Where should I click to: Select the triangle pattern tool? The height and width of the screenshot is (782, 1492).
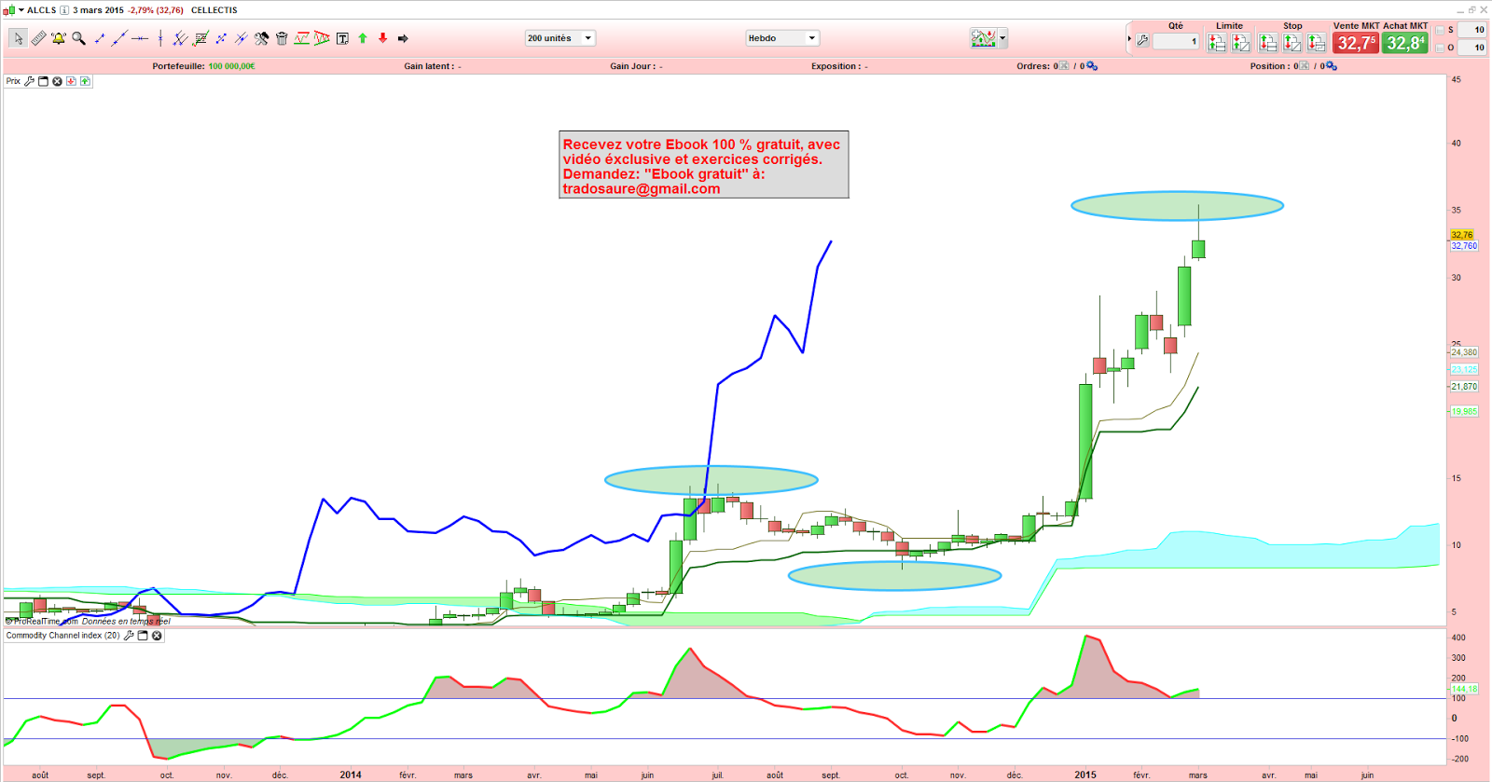coord(322,38)
